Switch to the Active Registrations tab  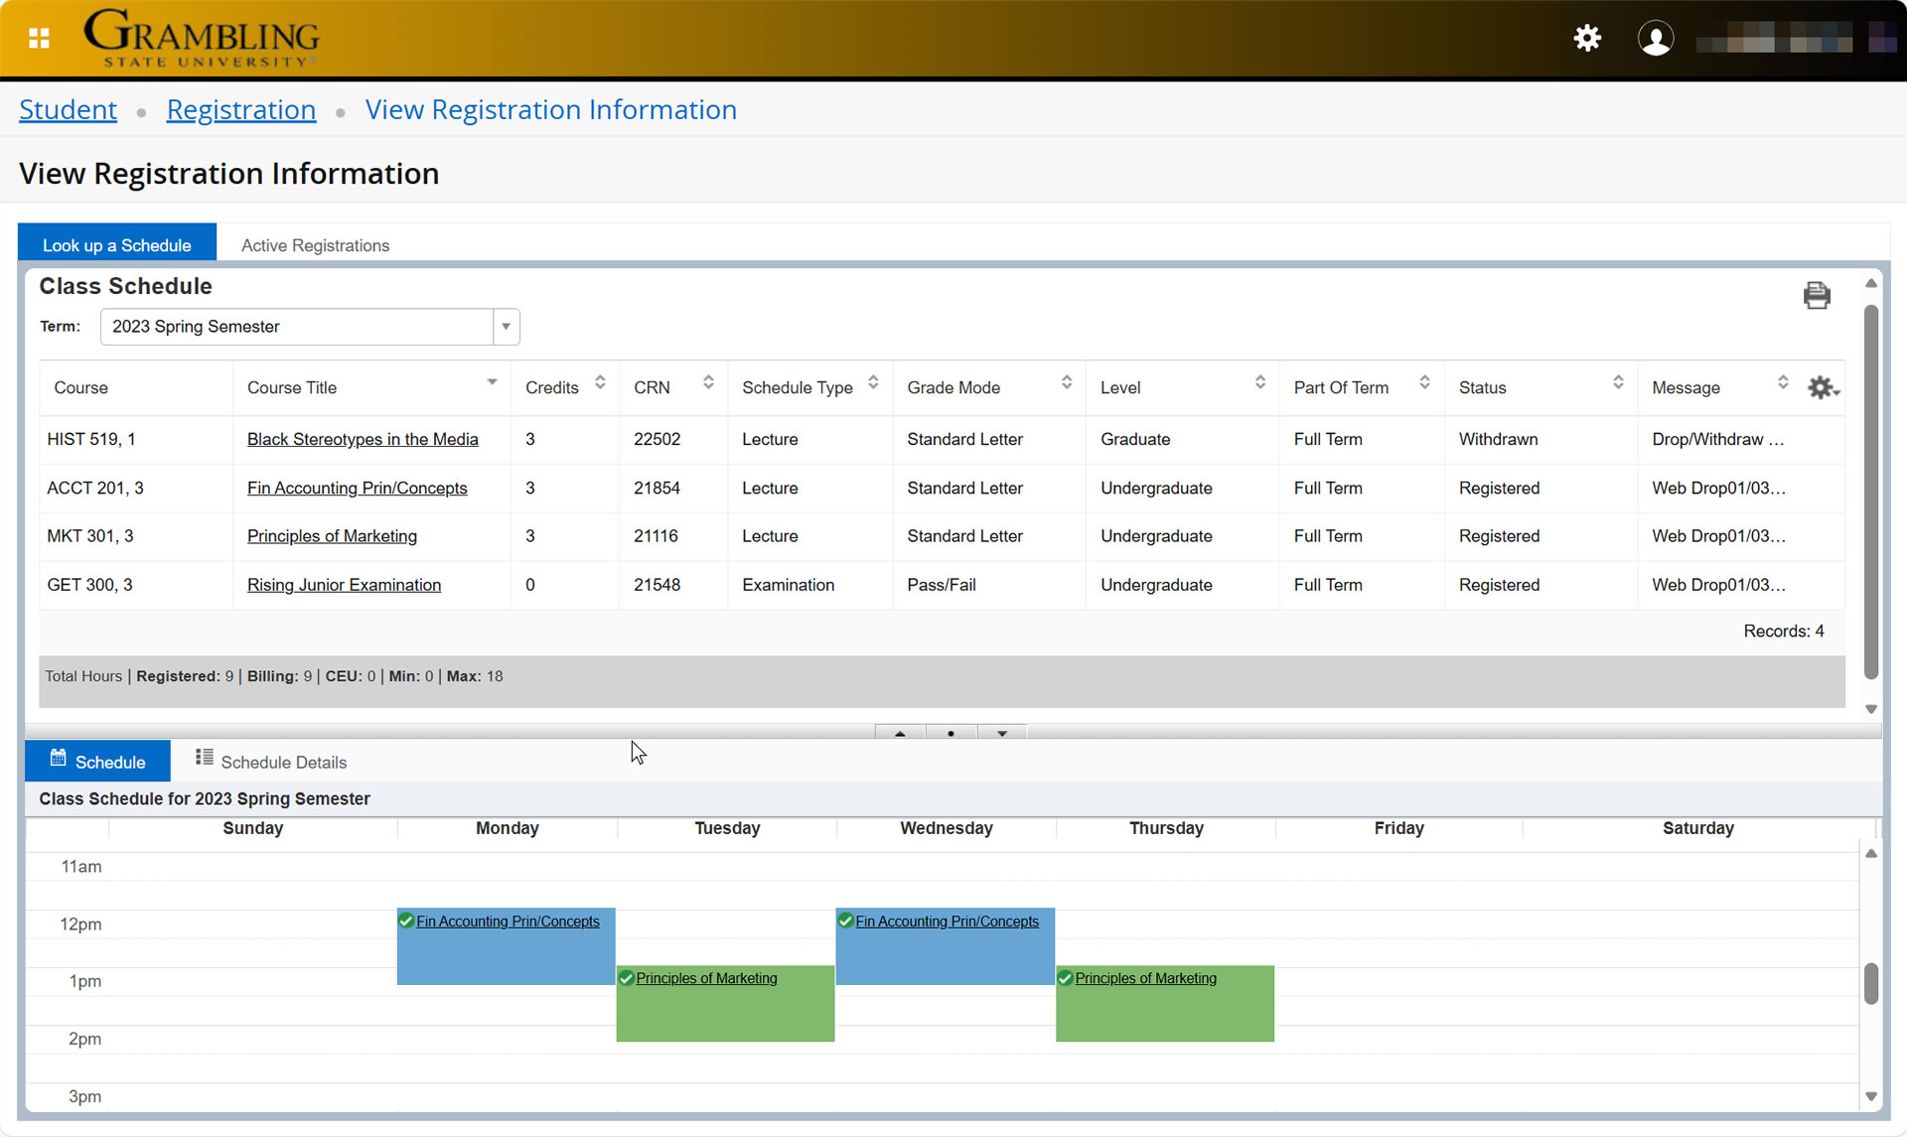tap(315, 245)
